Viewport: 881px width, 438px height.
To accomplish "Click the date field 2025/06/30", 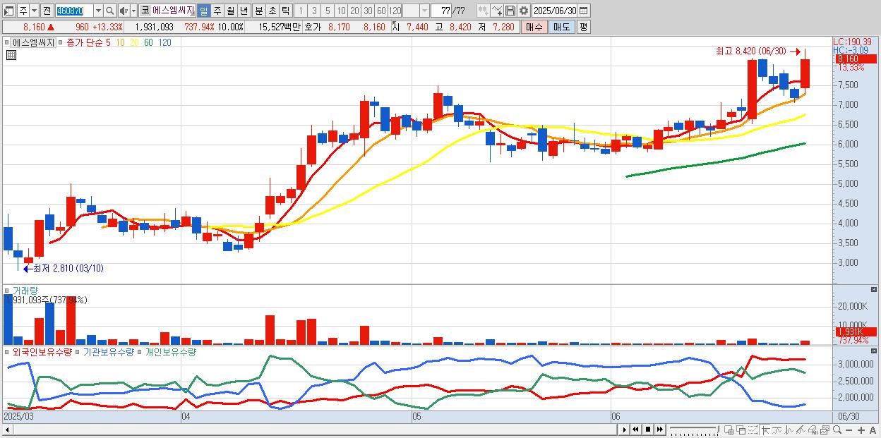I will pos(555,11).
